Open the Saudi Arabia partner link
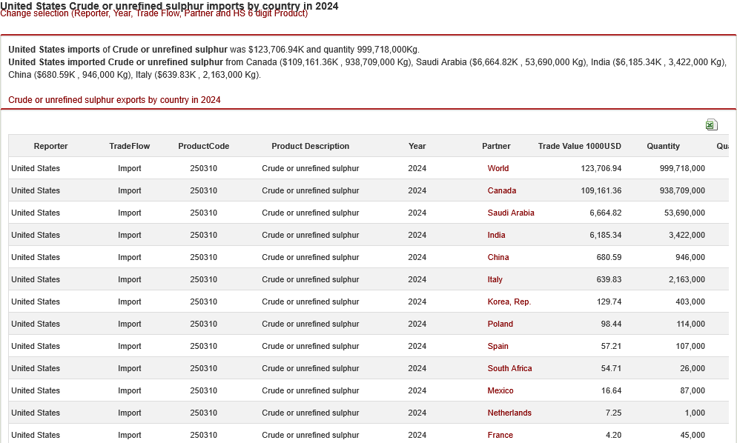The width and height of the screenshot is (737, 443). [x=510, y=213]
